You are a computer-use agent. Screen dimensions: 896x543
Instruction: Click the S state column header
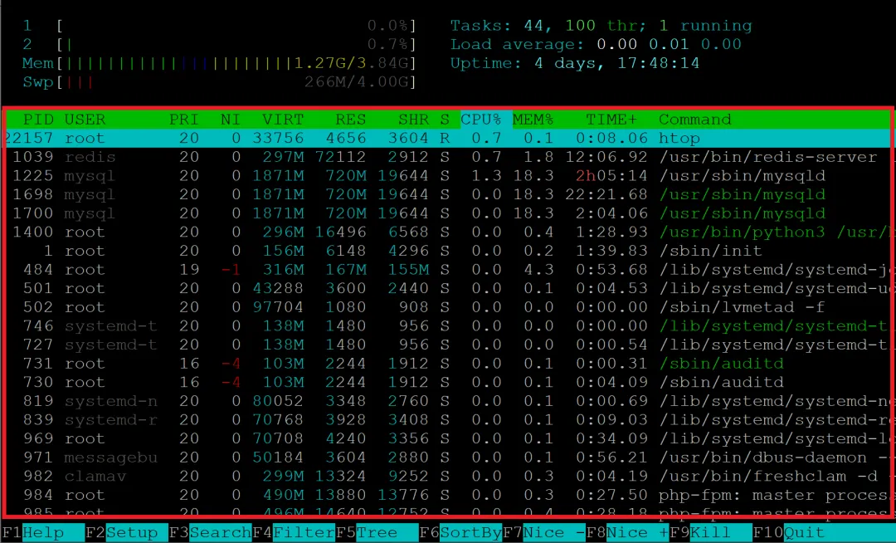(445, 120)
